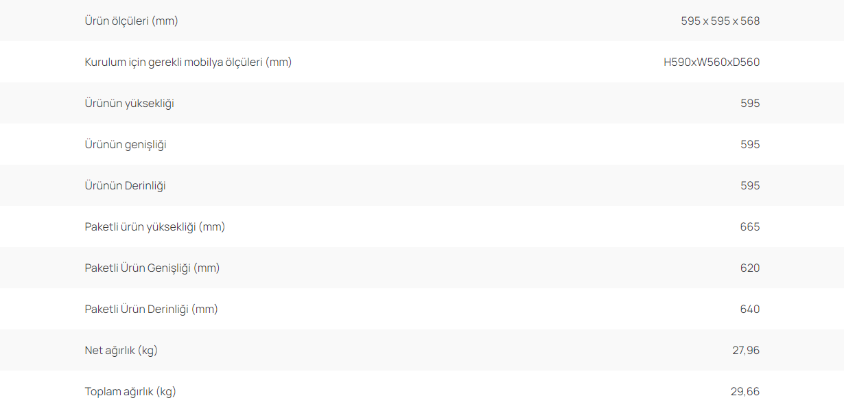Select the 595 x 595 x 568 value
Screen dimensions: 844x409
tap(720, 21)
